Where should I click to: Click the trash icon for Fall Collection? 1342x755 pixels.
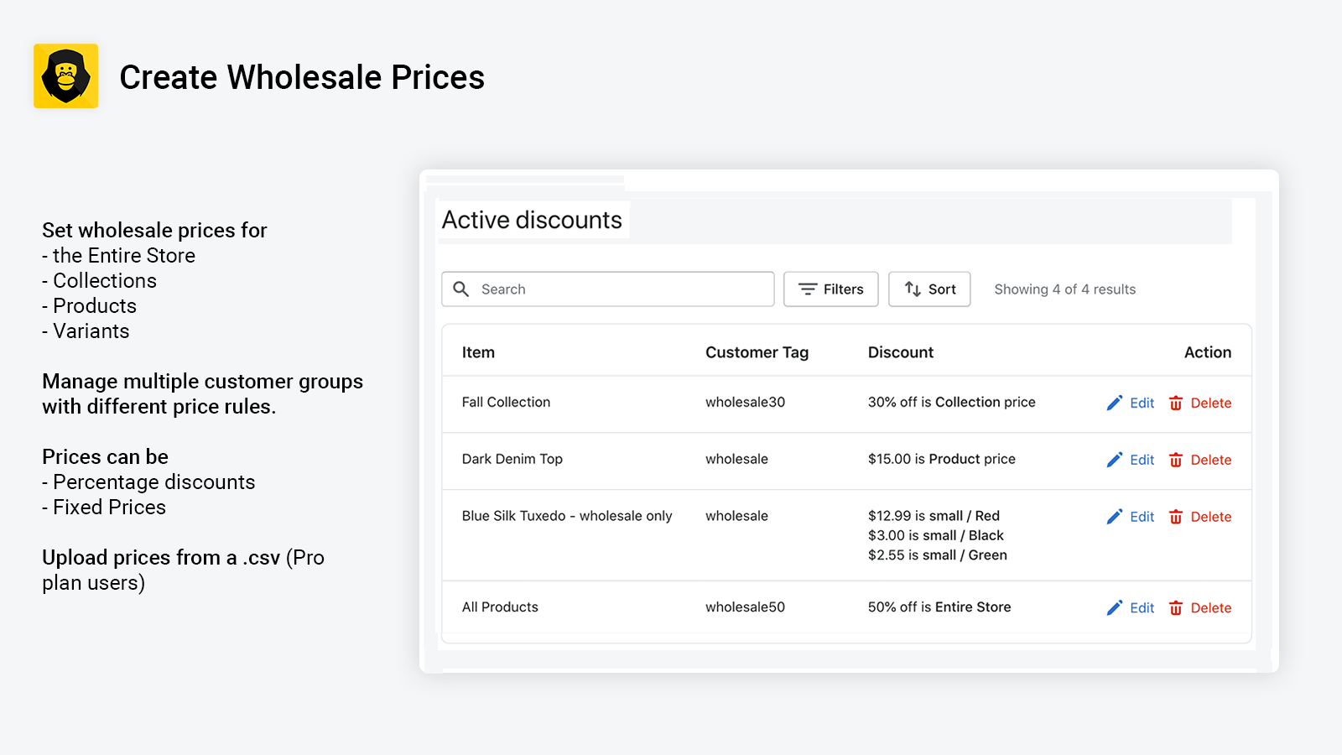pyautogui.click(x=1176, y=404)
